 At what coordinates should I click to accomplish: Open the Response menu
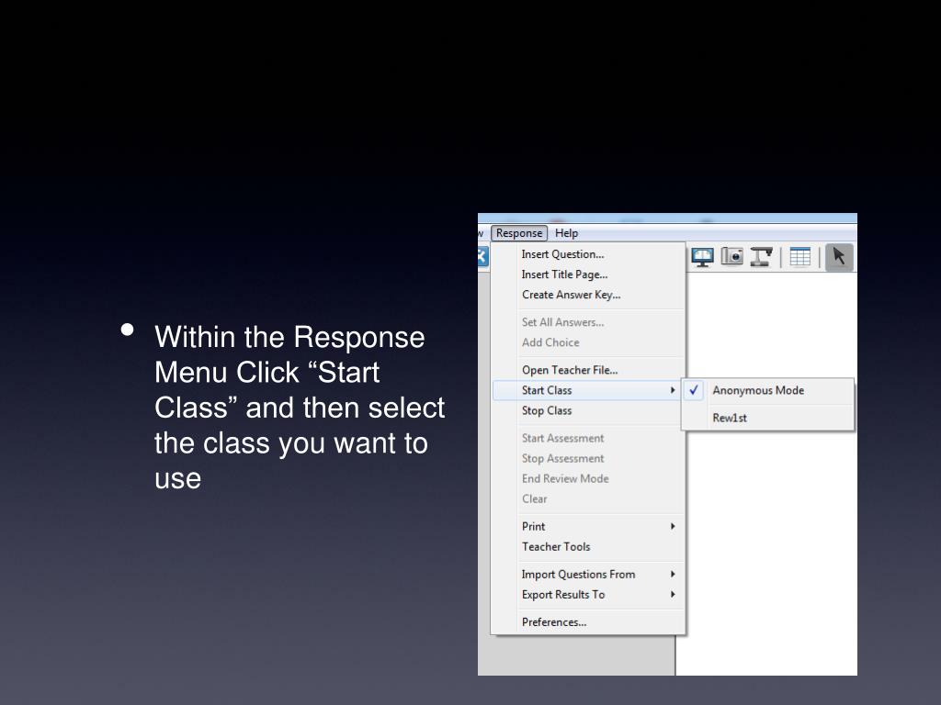(519, 233)
